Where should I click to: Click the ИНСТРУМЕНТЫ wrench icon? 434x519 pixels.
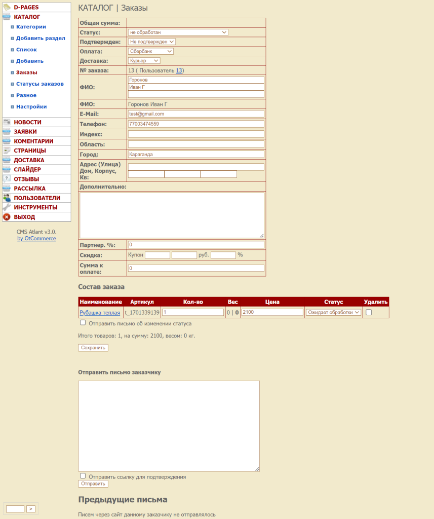[7, 207]
